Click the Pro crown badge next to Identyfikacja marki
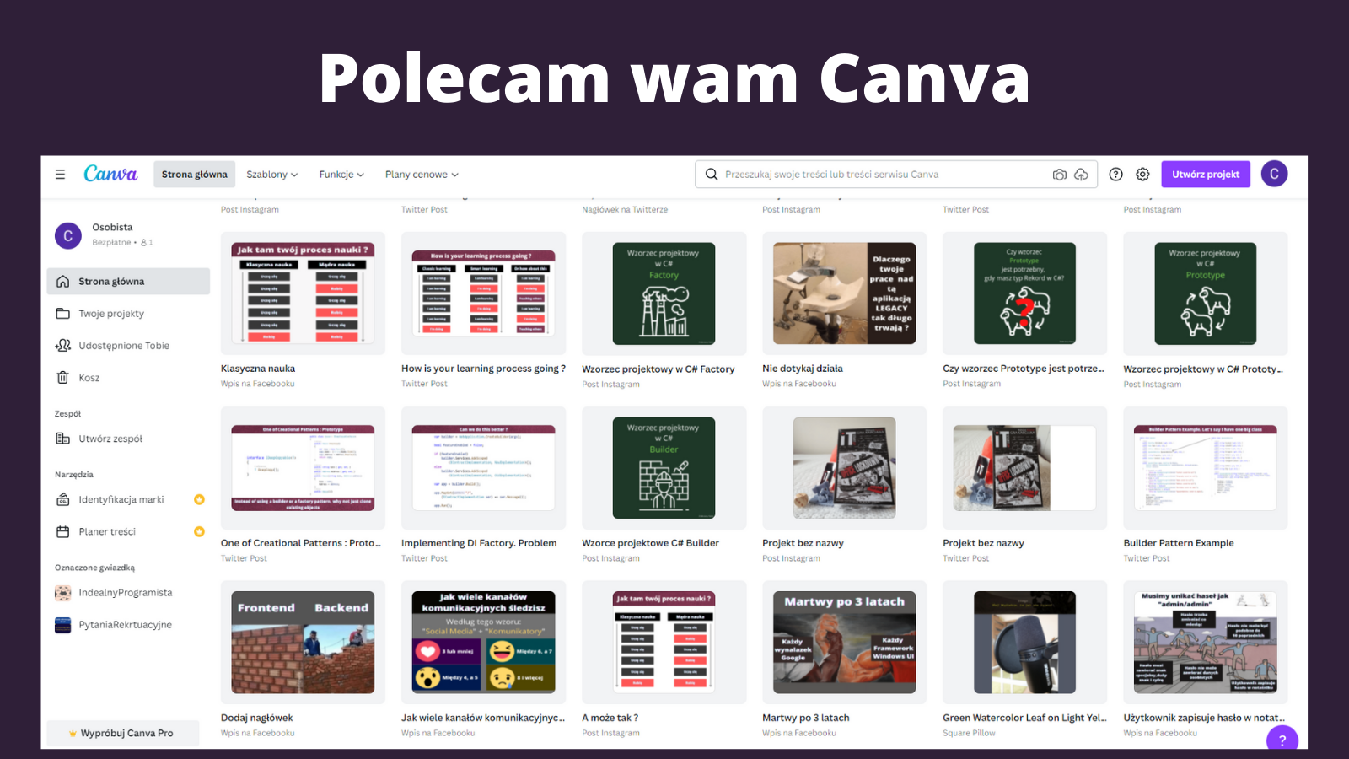The height and width of the screenshot is (759, 1349). (x=199, y=500)
